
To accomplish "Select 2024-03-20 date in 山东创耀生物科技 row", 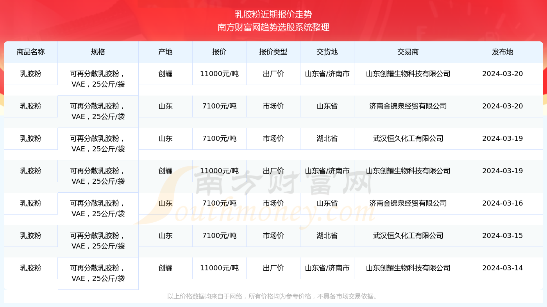I will (x=502, y=74).
